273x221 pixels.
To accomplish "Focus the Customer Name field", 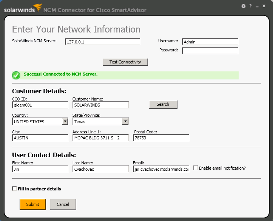I will coord(101,105).
